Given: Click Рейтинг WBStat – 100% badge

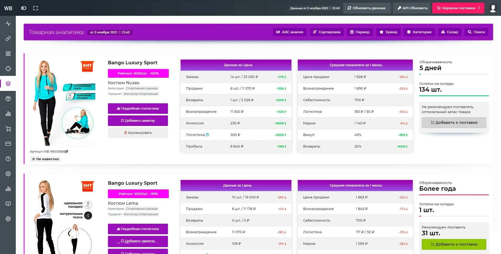Looking at the screenshot, I should click(x=138, y=74).
